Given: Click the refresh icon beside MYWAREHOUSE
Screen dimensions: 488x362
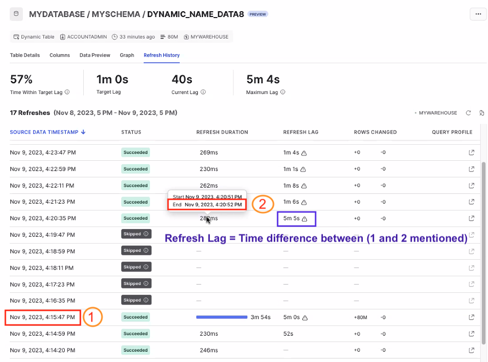Looking at the screenshot, I should point(469,113).
